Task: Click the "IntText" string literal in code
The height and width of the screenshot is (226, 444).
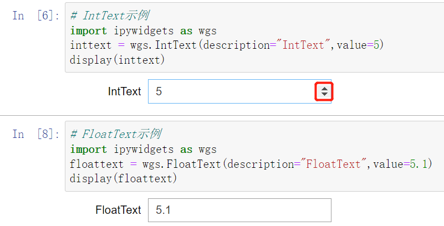Action: click(x=303, y=45)
